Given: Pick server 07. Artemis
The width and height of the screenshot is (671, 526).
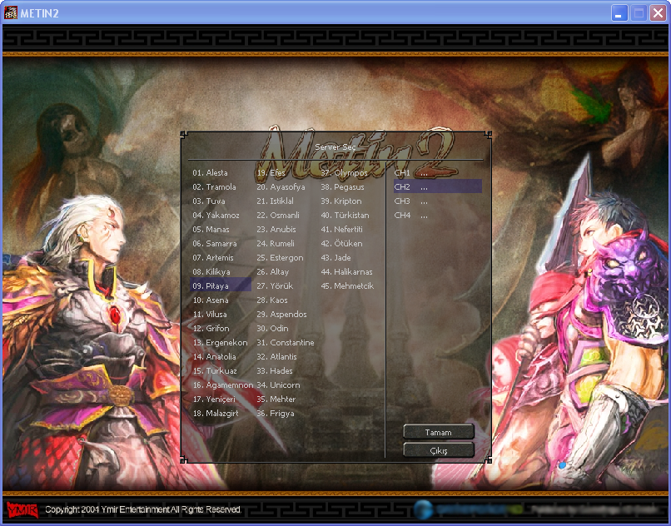Looking at the screenshot, I should 213,258.
